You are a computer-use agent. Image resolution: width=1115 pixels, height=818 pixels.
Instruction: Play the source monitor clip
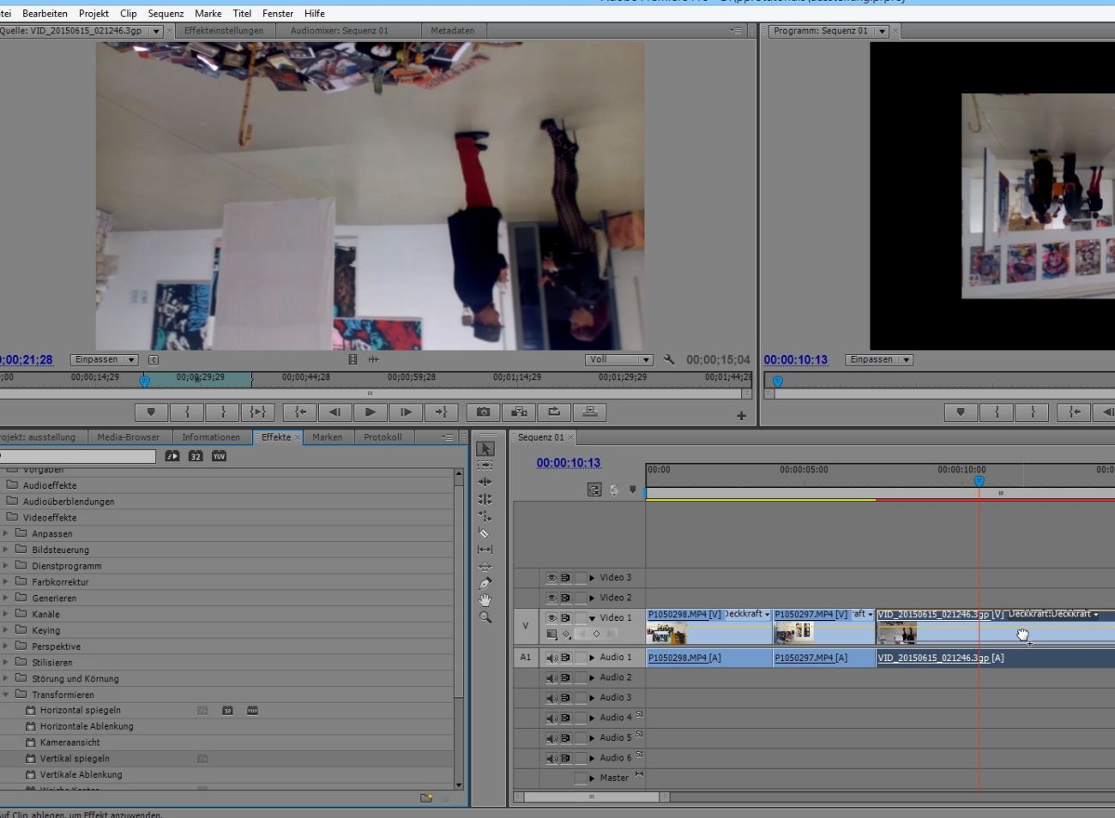pos(371,412)
